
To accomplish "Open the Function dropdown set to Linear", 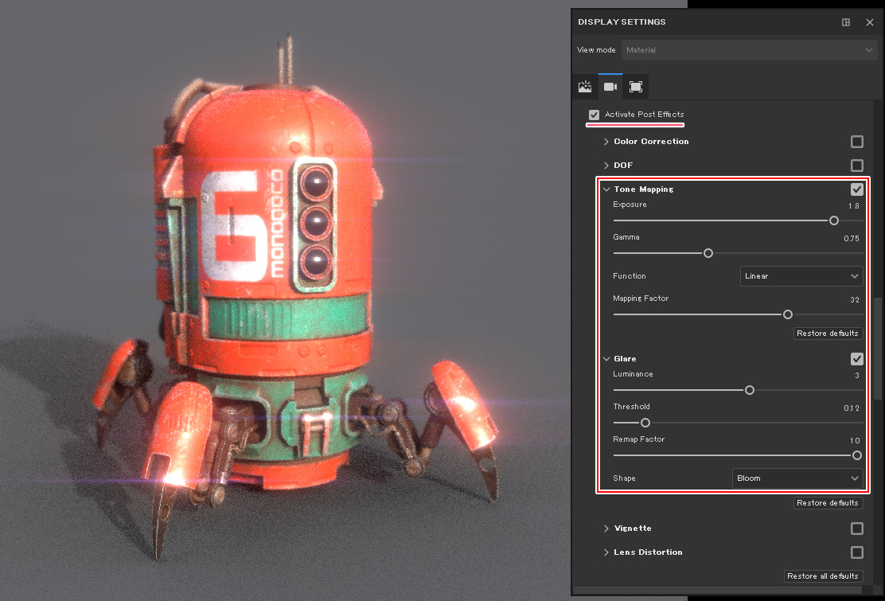I will [801, 276].
